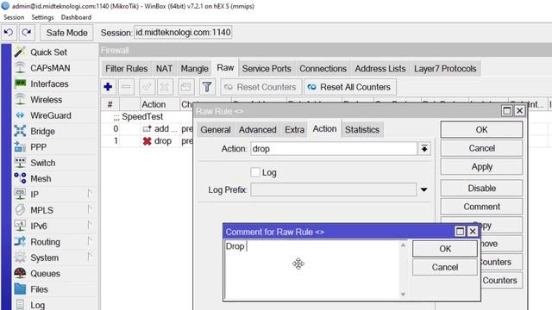Viewport: 552px width, 310px height.
Task: Select the drop rule row 1
Action: (x=147, y=141)
